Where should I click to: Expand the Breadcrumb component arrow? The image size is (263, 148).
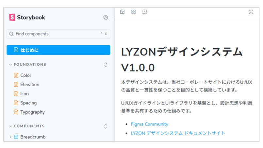point(10,137)
